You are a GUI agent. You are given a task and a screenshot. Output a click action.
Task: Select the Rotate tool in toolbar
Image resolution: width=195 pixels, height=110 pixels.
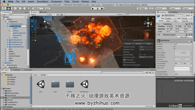click(x=13, y=9)
